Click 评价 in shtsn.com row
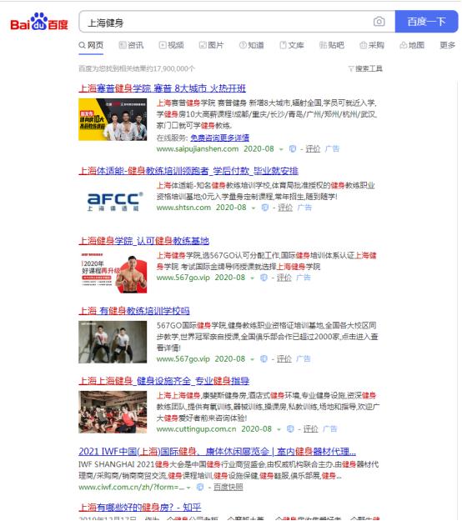Screen dimensions: 462x521 [285, 208]
